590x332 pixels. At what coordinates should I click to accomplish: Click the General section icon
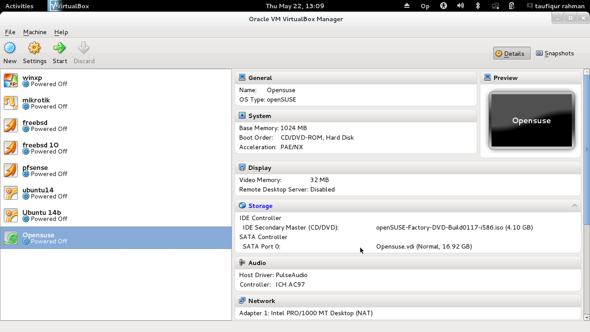pyautogui.click(x=242, y=77)
